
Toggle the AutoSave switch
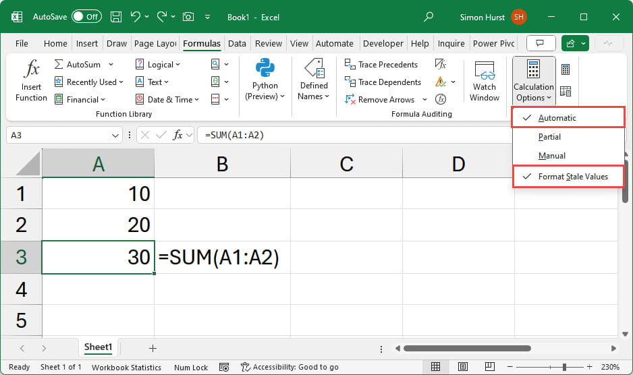[86, 17]
